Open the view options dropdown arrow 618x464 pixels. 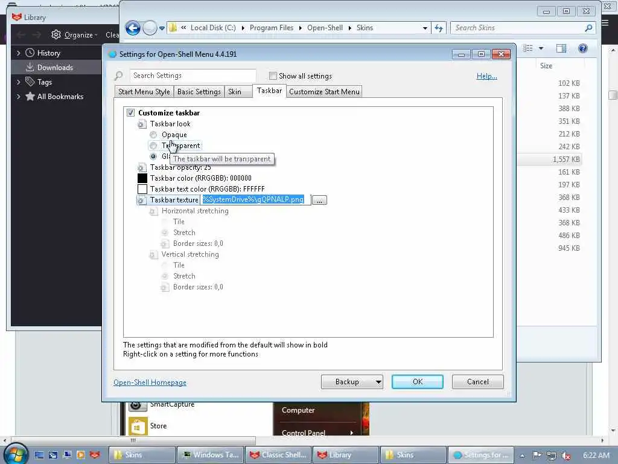[x=541, y=48]
